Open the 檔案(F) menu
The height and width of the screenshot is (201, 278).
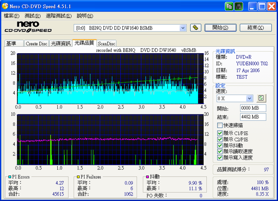pos(11,16)
